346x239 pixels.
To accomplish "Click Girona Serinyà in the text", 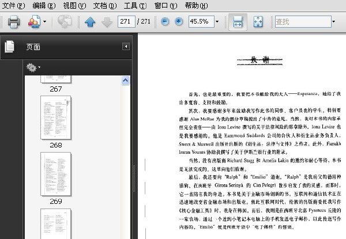I will pos(229,185).
